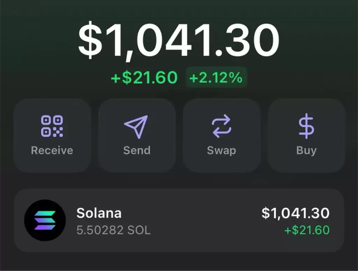The width and height of the screenshot is (358, 271).
Task: Select the 5.50282 SOL amount text
Action: click(x=114, y=230)
